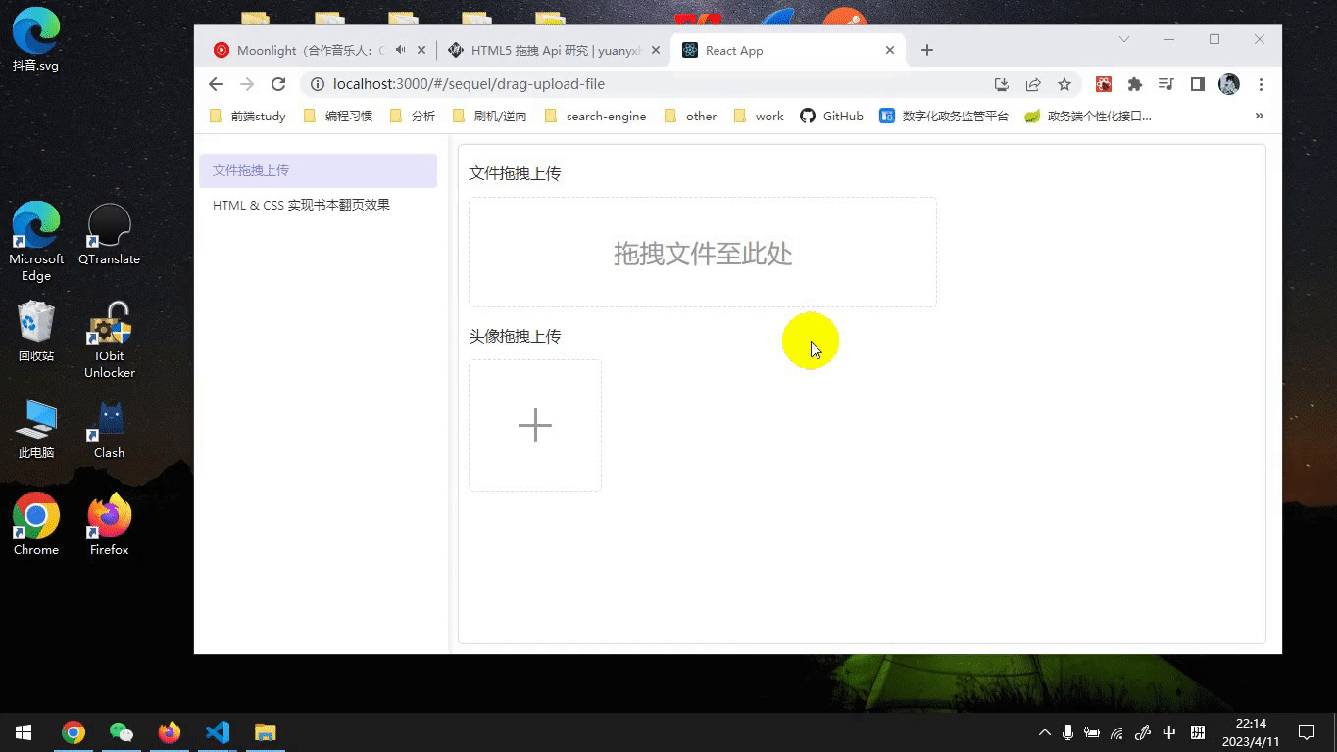Select 文件拖拽上传 in the sidebar
The width and height of the screenshot is (1337, 752).
251,169
